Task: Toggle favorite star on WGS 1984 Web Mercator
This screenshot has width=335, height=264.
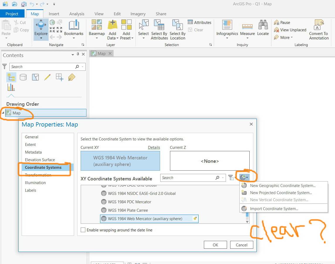Action: [x=195, y=219]
